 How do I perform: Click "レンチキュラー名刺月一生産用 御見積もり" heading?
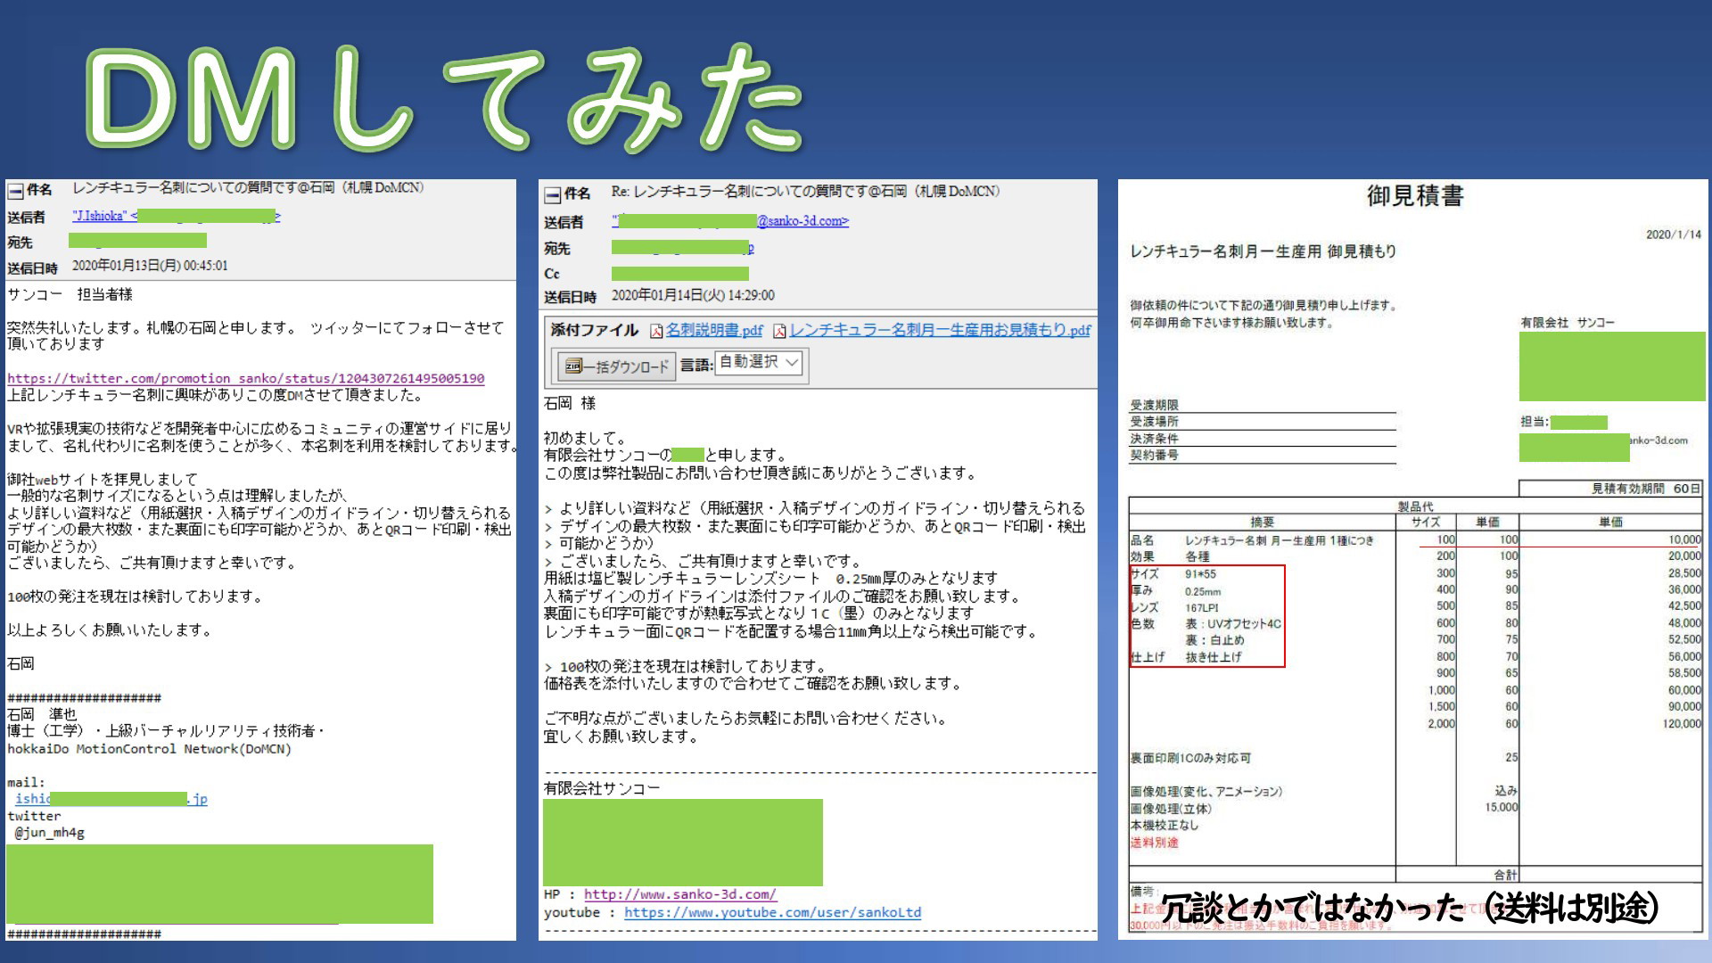tap(1263, 251)
